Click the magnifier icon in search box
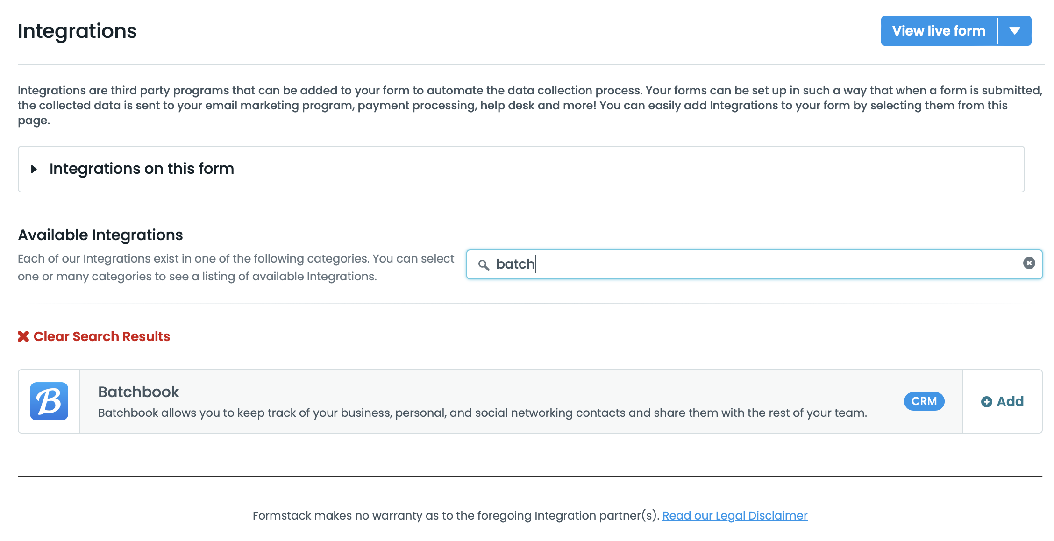 pyautogui.click(x=484, y=265)
